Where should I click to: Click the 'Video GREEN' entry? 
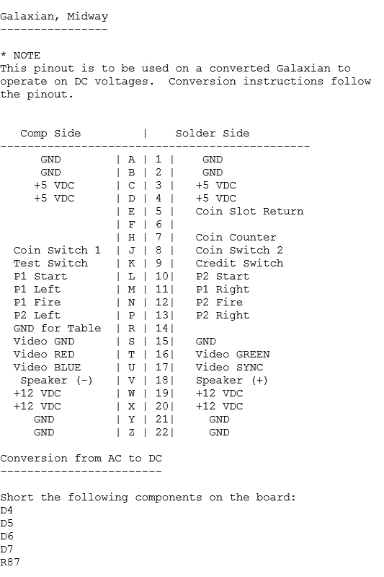tap(233, 355)
